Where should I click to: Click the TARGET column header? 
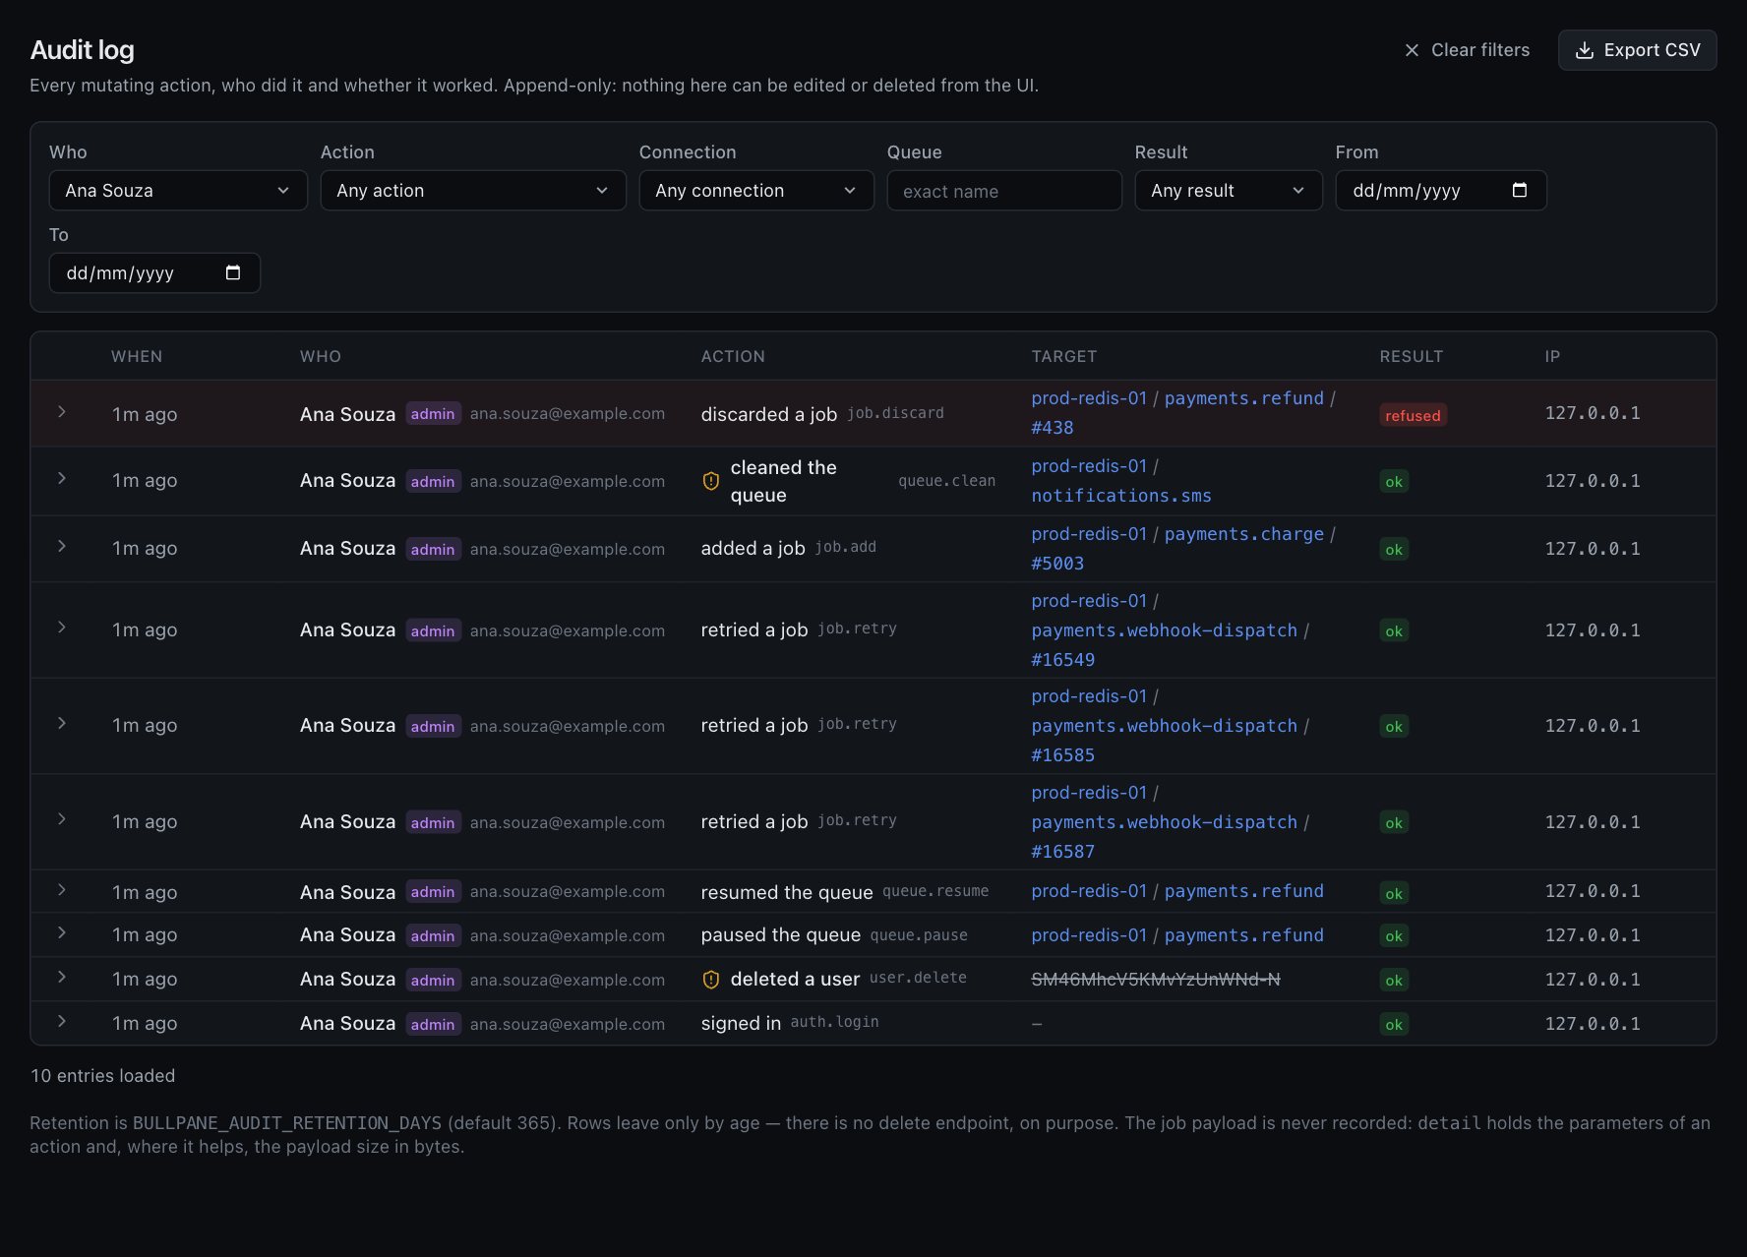(1063, 356)
